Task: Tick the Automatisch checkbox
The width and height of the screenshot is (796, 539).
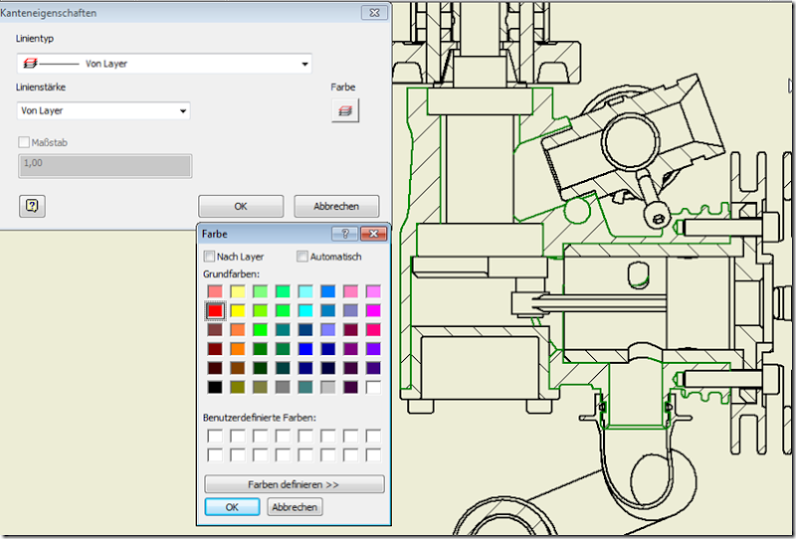Action: click(x=302, y=257)
